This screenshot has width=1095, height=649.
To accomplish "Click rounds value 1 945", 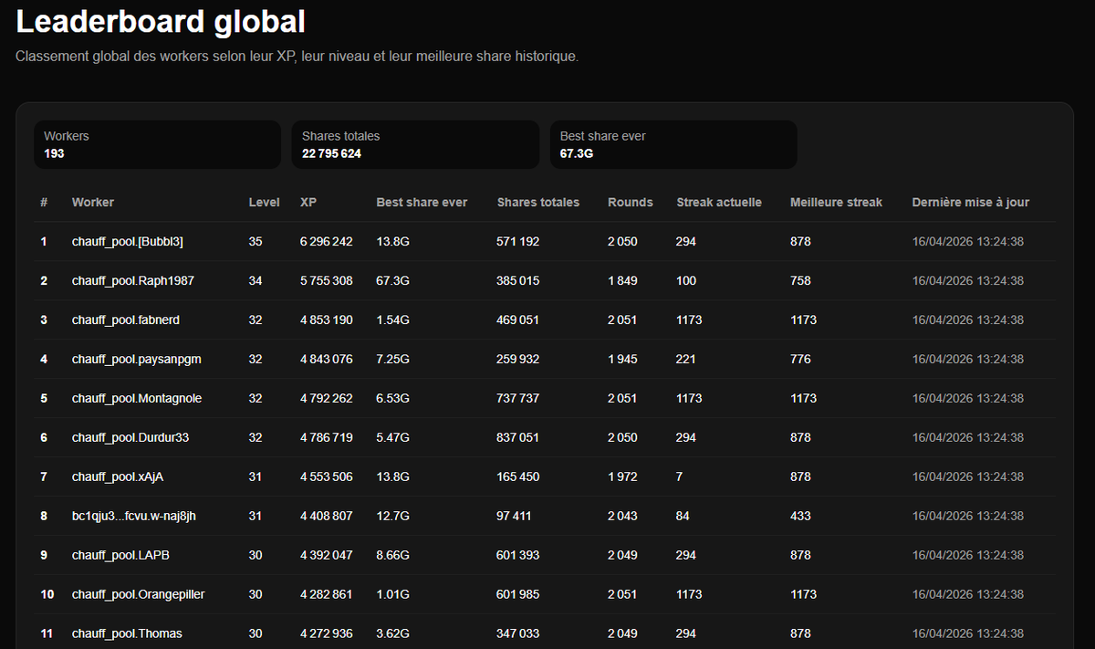I will pyautogui.click(x=622, y=360).
